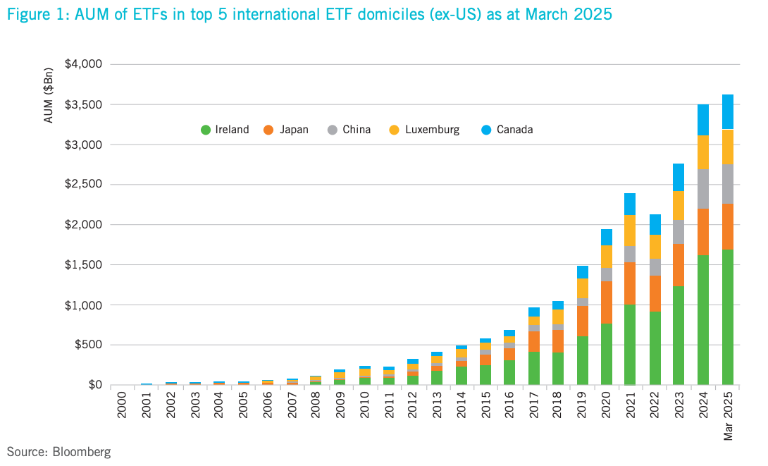This screenshot has height=466, width=768.
Task: Click the $3,500 axis label
Action: (83, 105)
